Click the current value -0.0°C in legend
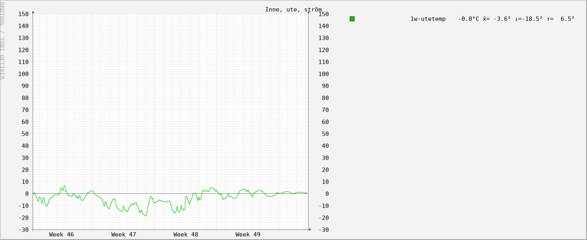 tap(469, 19)
